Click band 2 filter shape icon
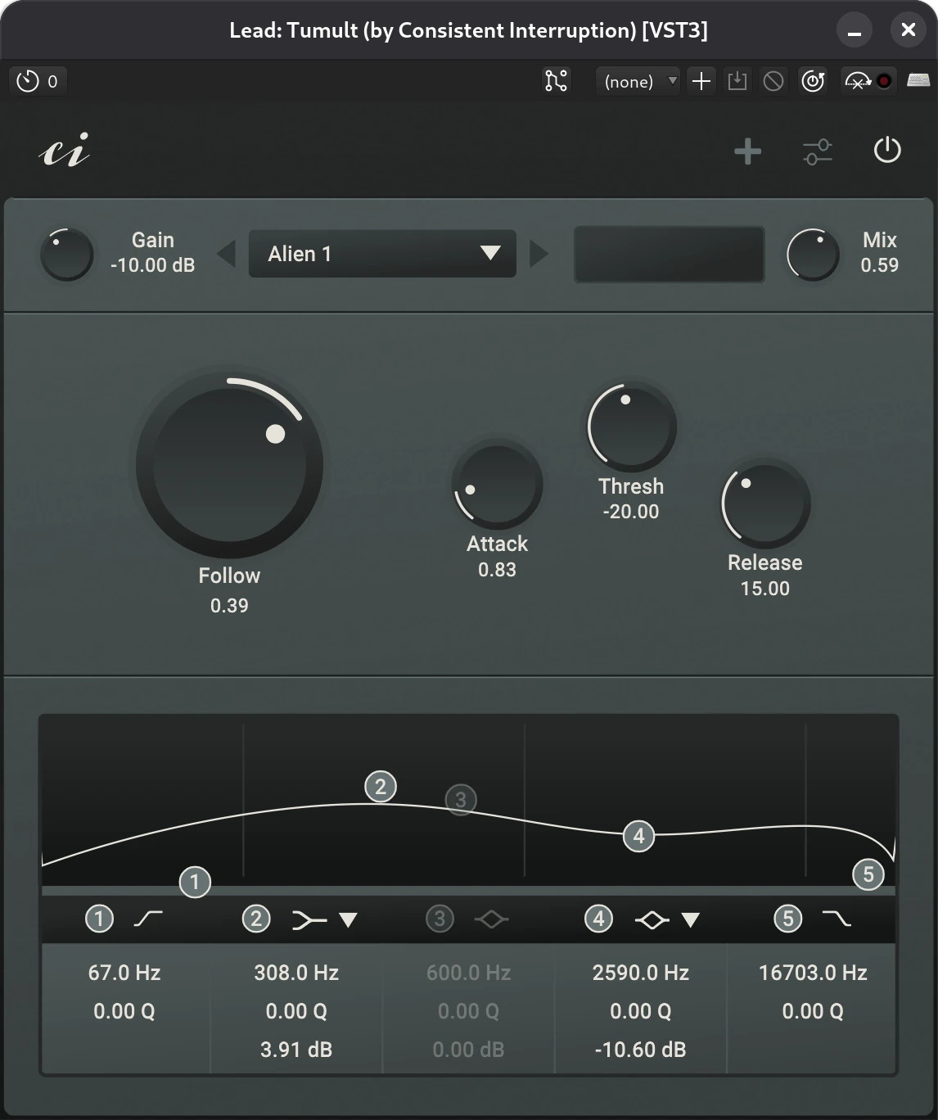The height and width of the screenshot is (1120, 938). tap(309, 921)
